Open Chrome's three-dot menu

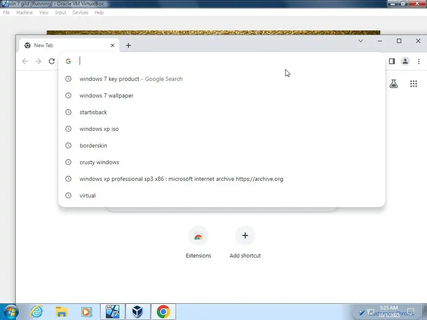point(419,61)
